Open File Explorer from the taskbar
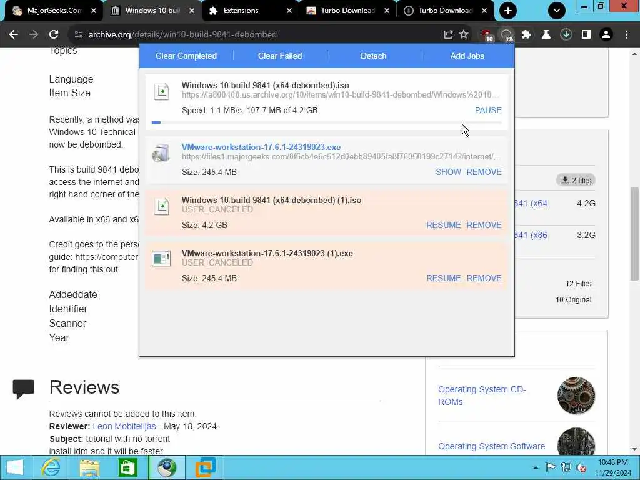 click(89, 467)
